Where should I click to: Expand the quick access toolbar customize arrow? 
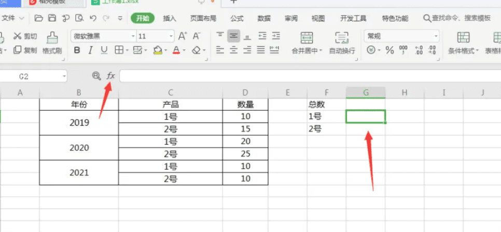click(x=120, y=18)
